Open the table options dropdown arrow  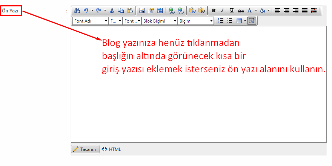pyautogui.click(x=245, y=21)
